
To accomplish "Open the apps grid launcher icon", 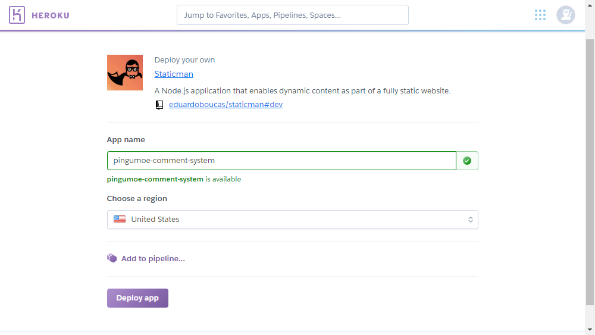I will (x=540, y=15).
